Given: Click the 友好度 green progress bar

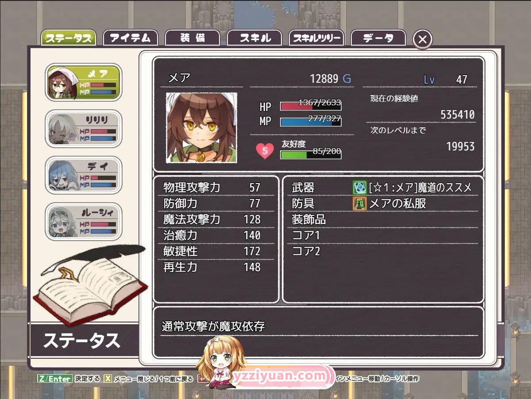Looking at the screenshot, I should point(311,155).
